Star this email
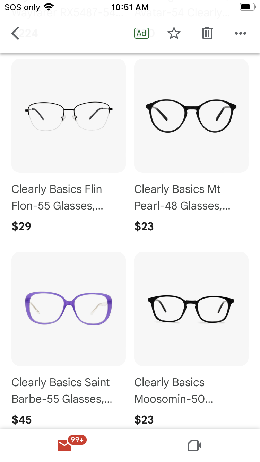Viewport: 260px width, 462px height. pyautogui.click(x=174, y=34)
